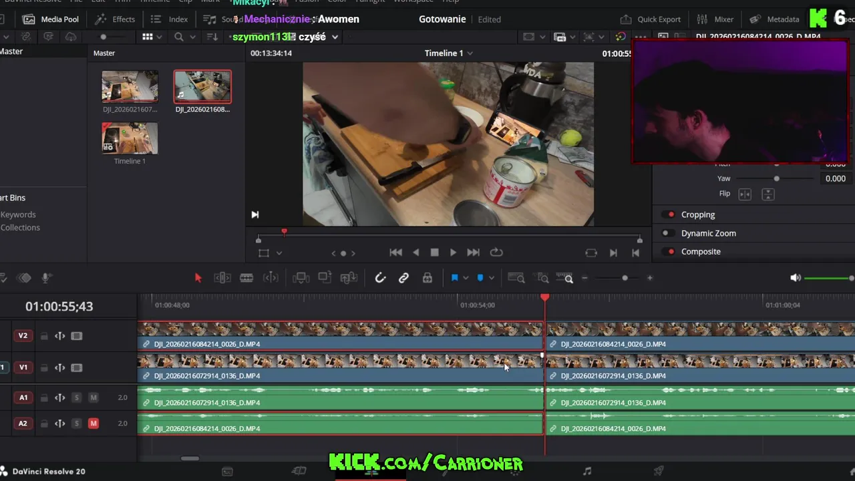Adjust the green volume slider
Screen dimensions: 855x481
[829, 278]
